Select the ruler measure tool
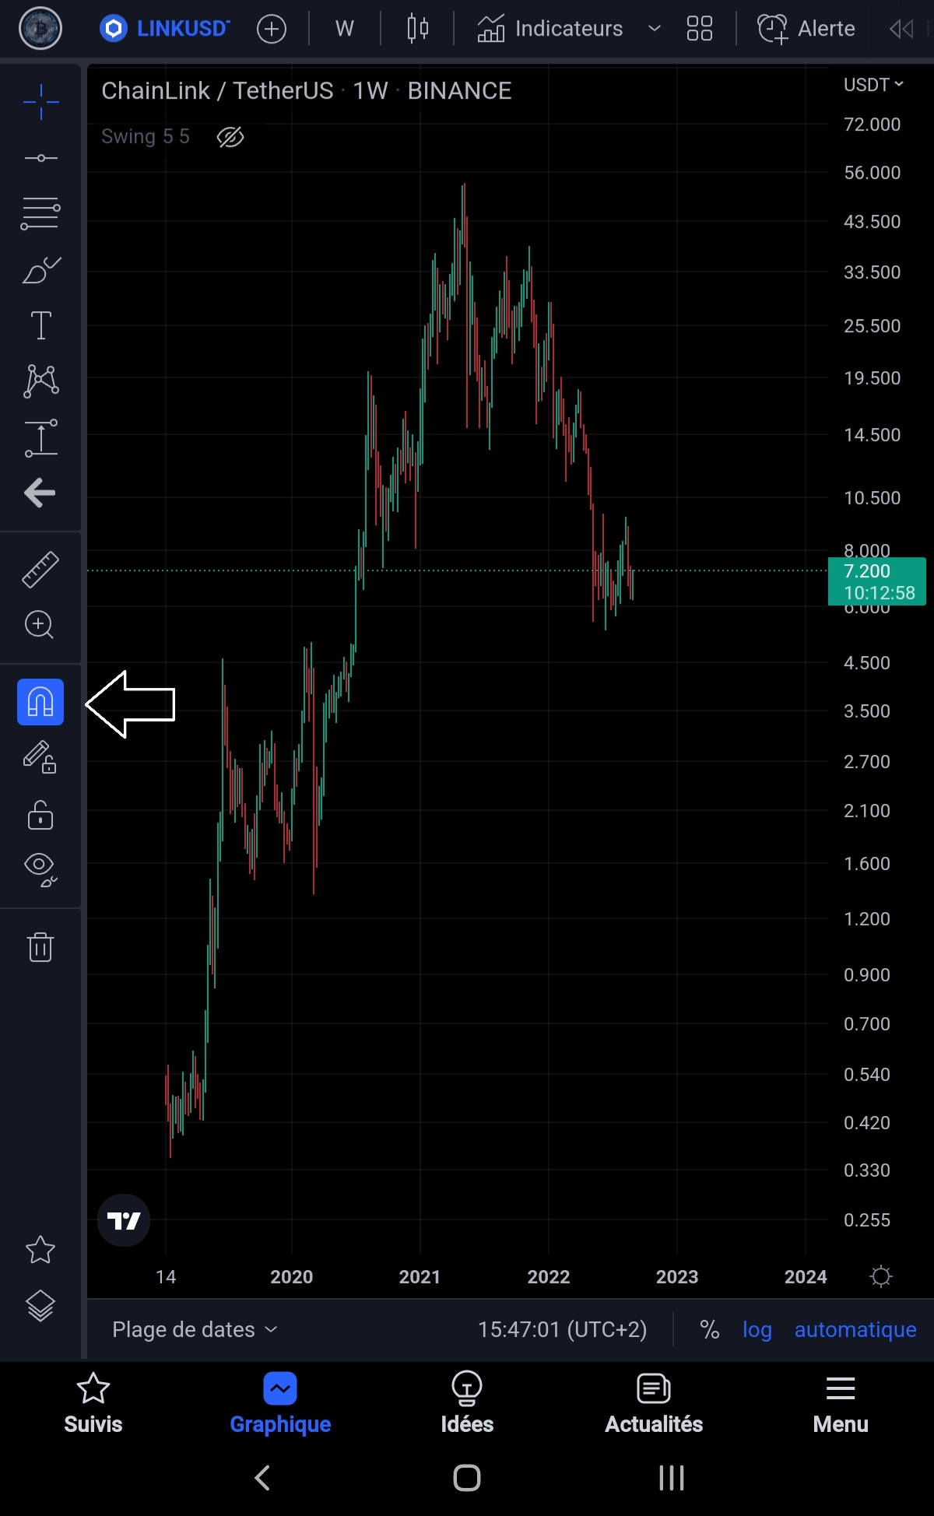The height and width of the screenshot is (1516, 934). tap(40, 569)
